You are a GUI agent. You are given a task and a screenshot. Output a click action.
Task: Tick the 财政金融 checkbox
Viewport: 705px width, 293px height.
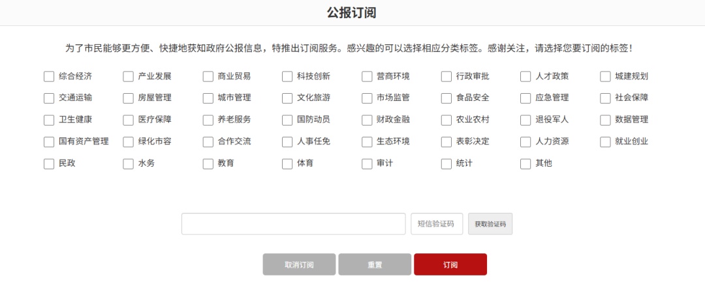point(367,120)
